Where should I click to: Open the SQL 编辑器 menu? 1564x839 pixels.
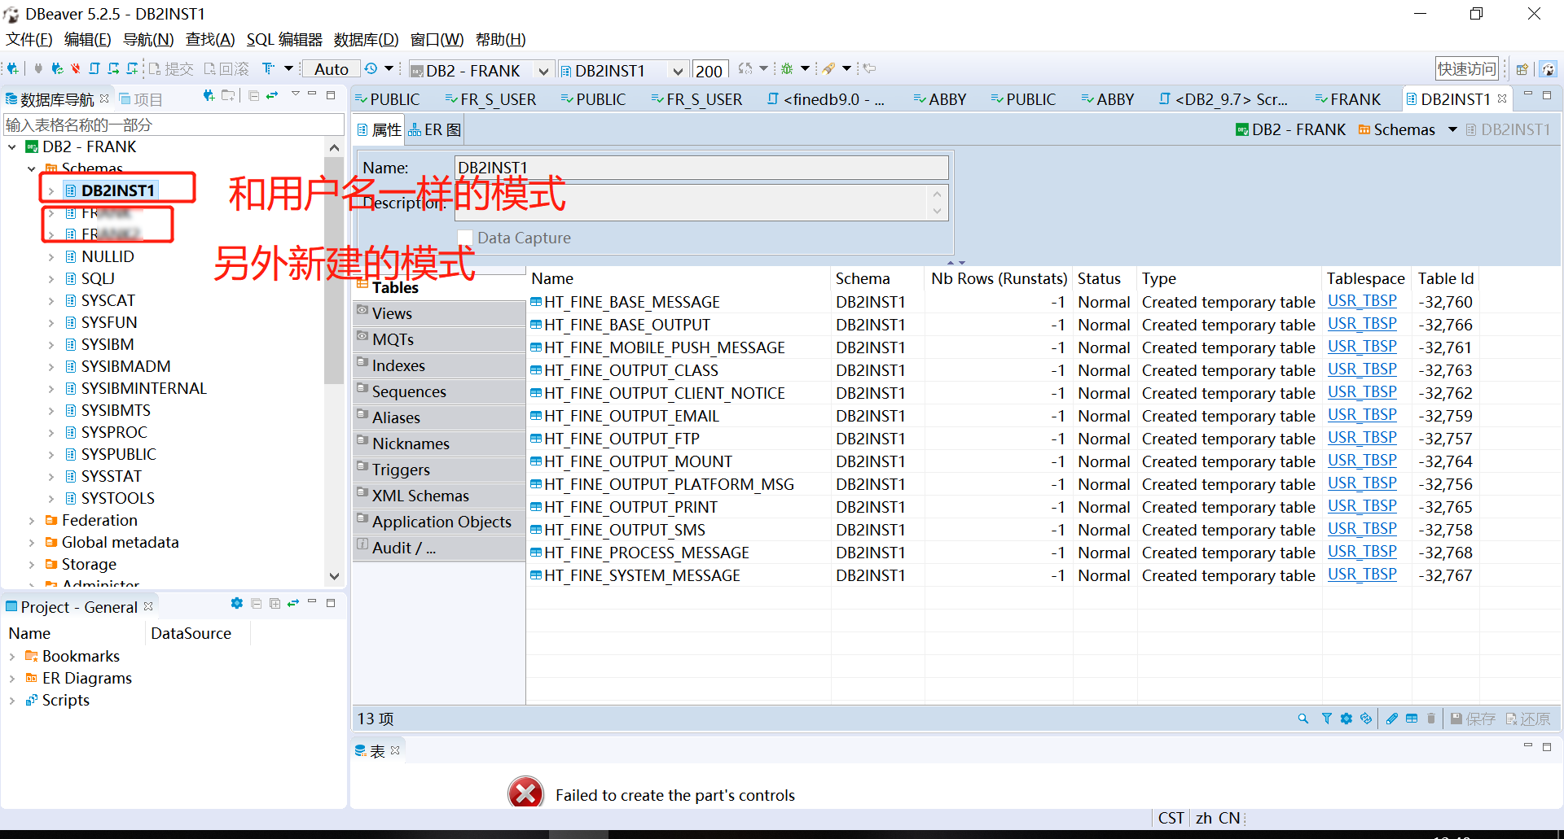(284, 39)
